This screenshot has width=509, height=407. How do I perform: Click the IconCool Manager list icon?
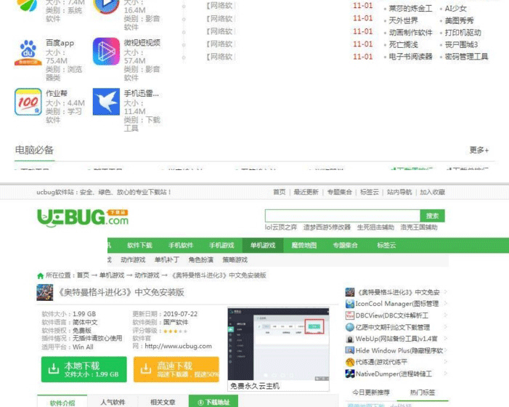click(349, 304)
